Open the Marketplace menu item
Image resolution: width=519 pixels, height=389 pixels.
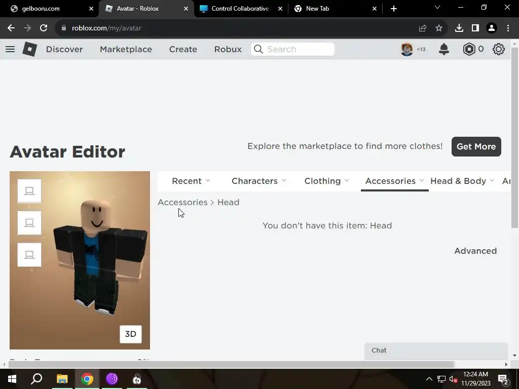coord(126,49)
